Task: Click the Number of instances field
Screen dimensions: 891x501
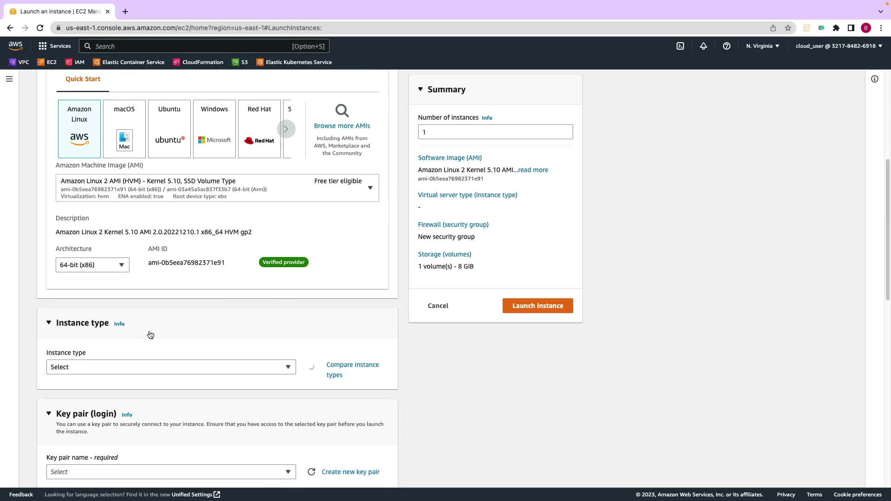Action: point(495,132)
